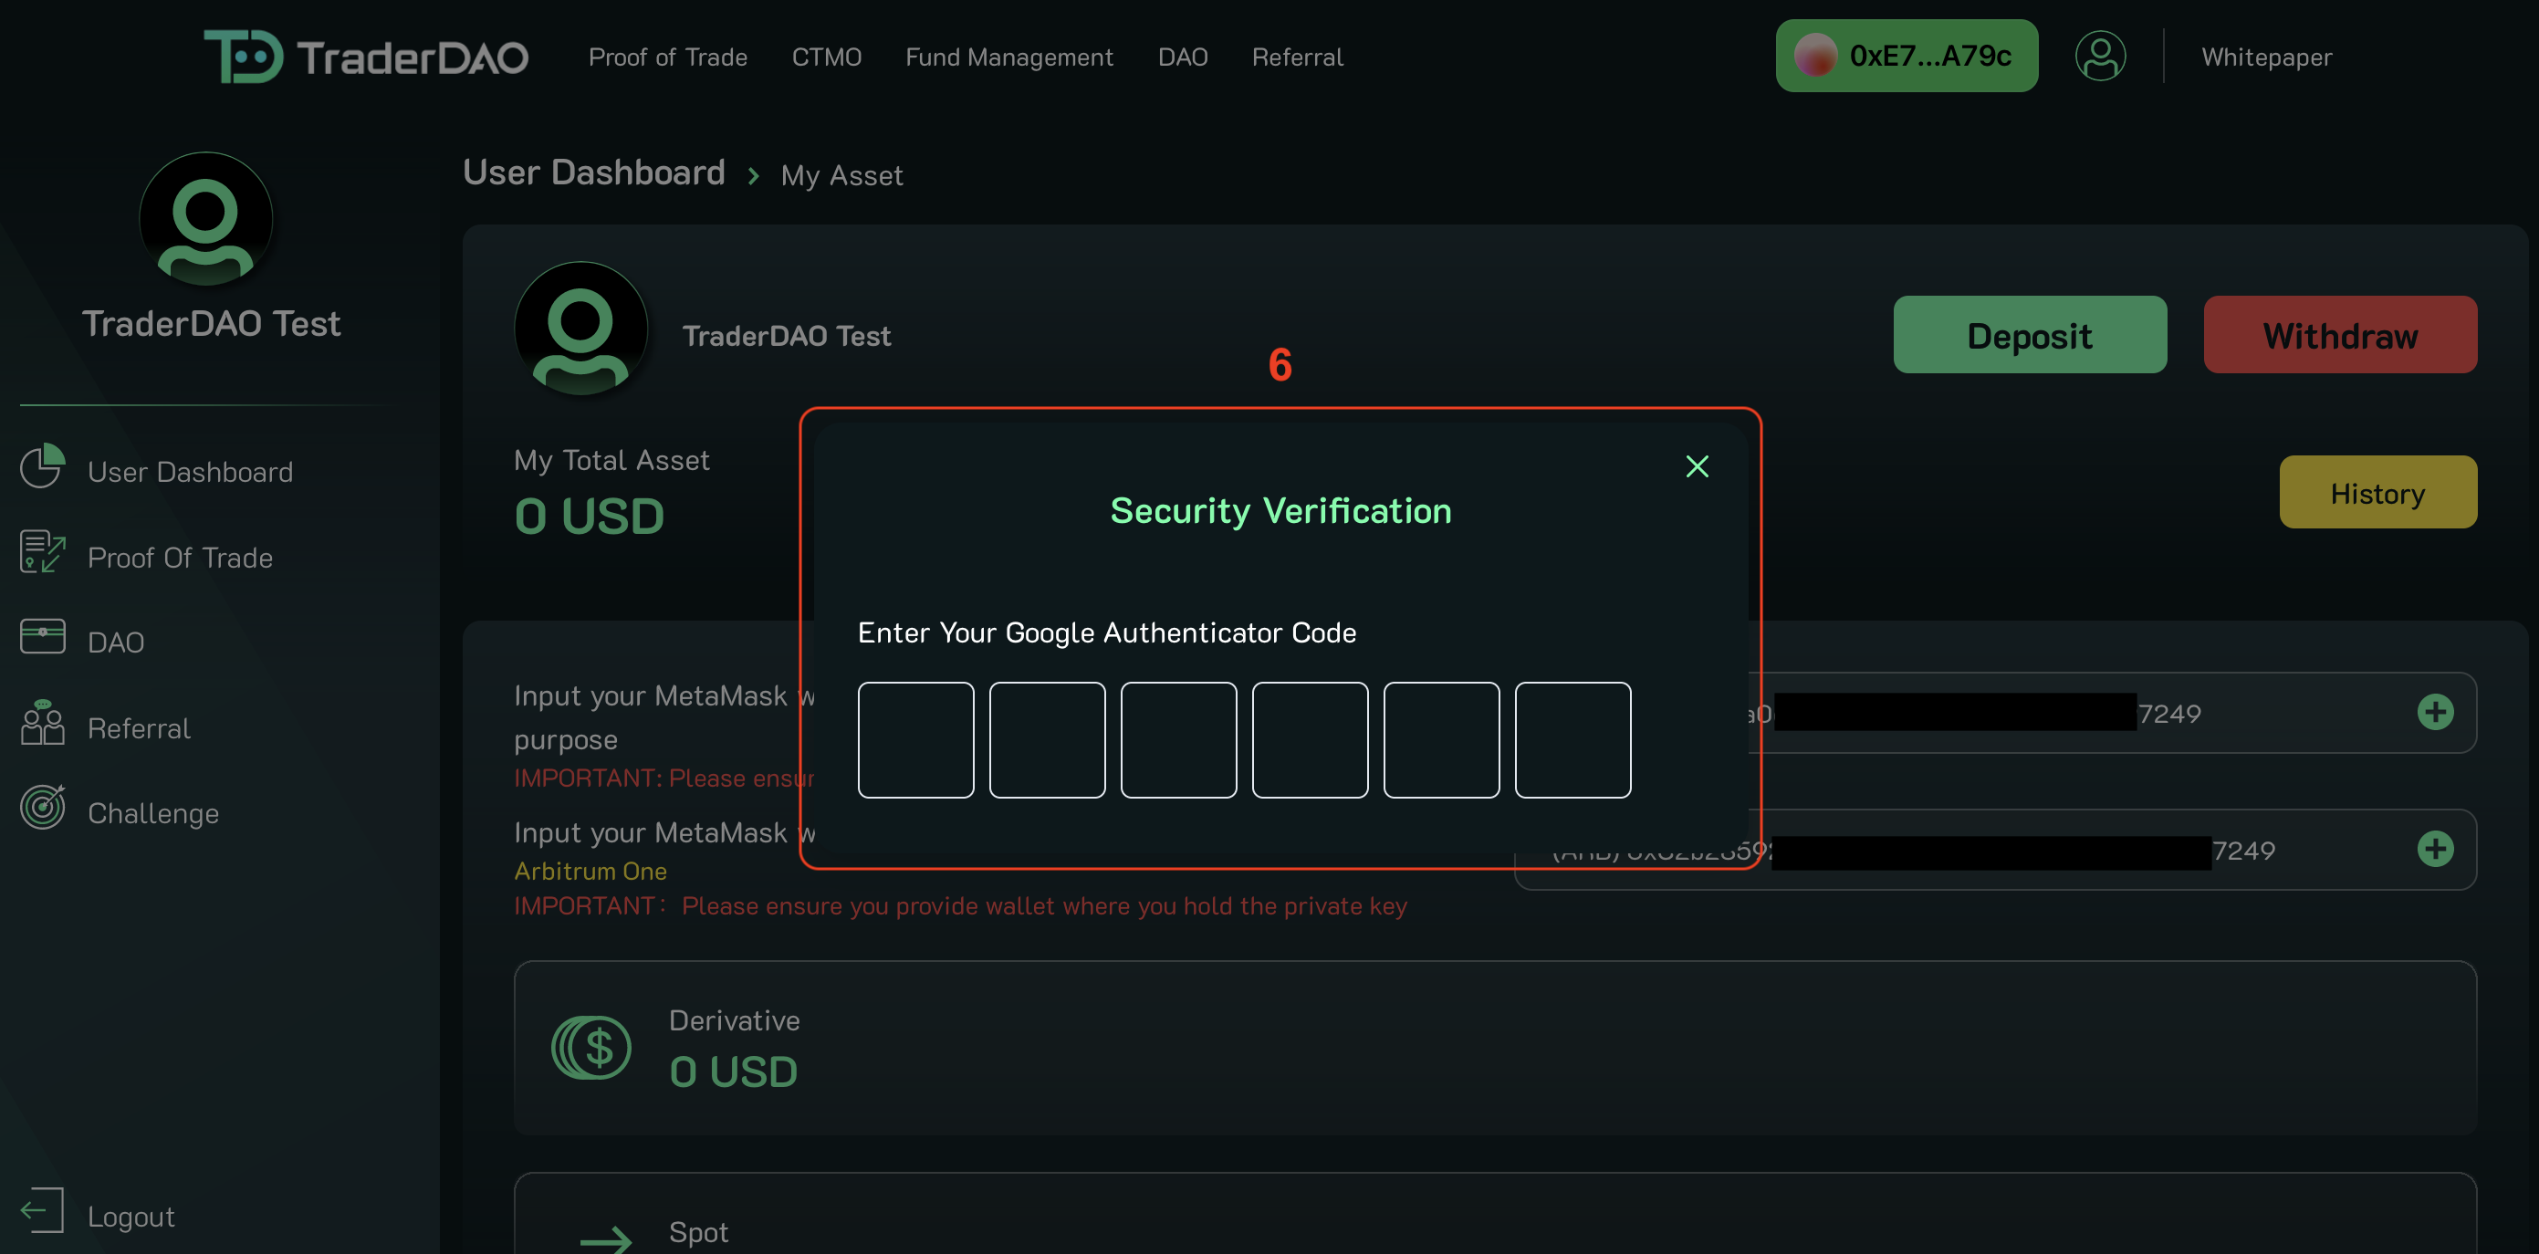Open the Whitepaper link
This screenshot has width=2539, height=1254.
(x=2266, y=57)
